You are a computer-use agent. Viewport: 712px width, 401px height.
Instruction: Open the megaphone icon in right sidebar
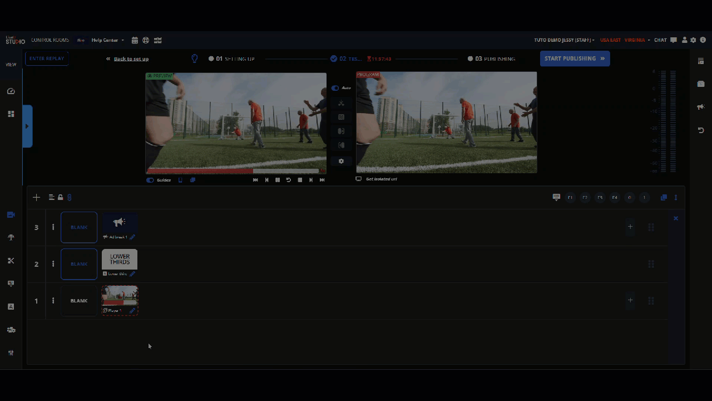tap(701, 107)
